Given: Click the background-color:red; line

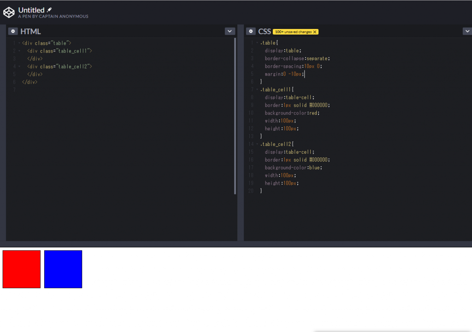Looking at the screenshot, I should pyautogui.click(x=292, y=113).
